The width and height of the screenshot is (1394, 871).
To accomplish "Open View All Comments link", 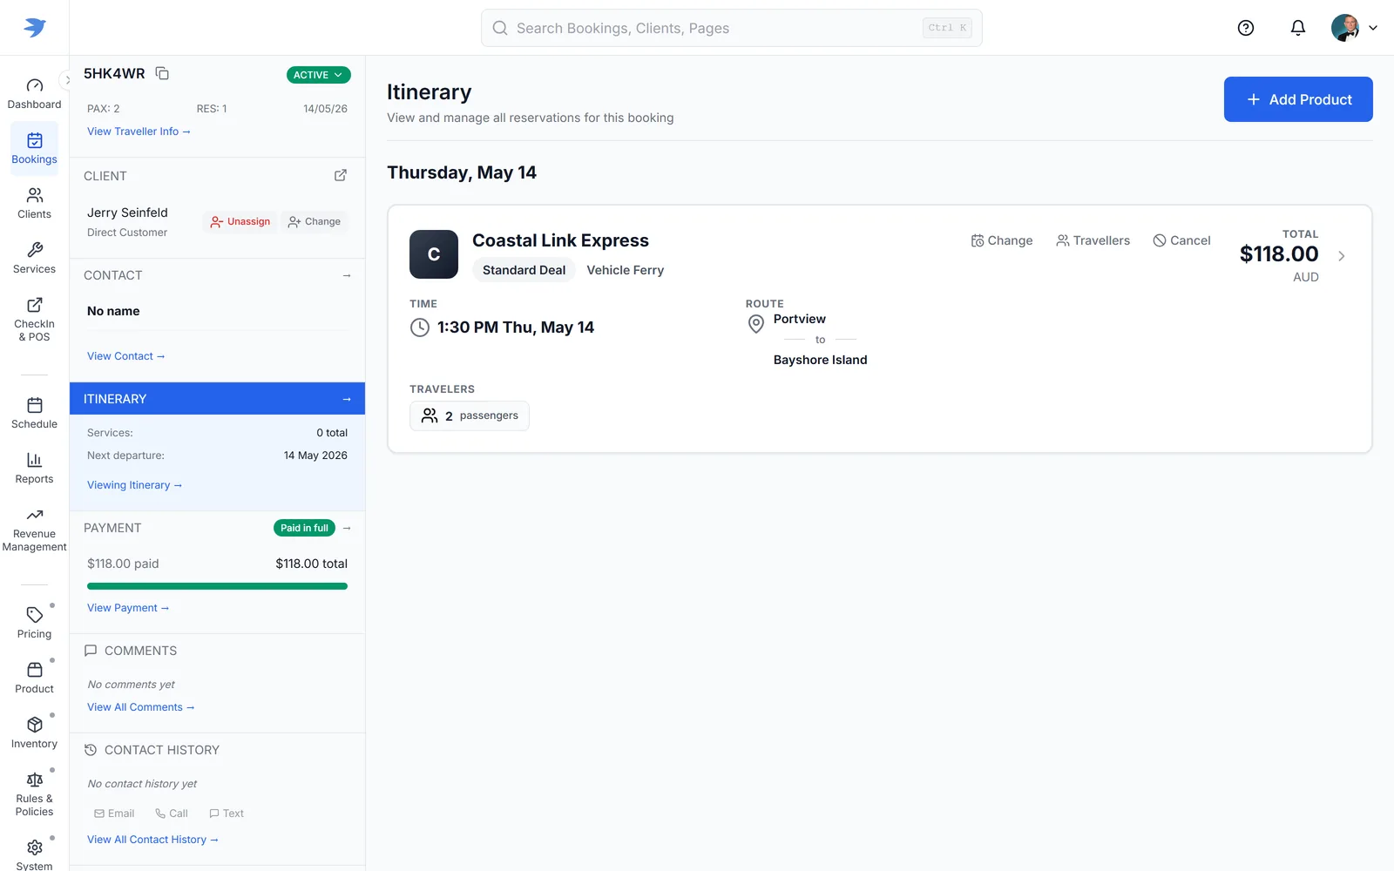I will pos(140,707).
